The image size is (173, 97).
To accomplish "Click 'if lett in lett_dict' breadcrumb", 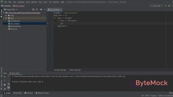I will pyautogui.click(x=75, y=70).
